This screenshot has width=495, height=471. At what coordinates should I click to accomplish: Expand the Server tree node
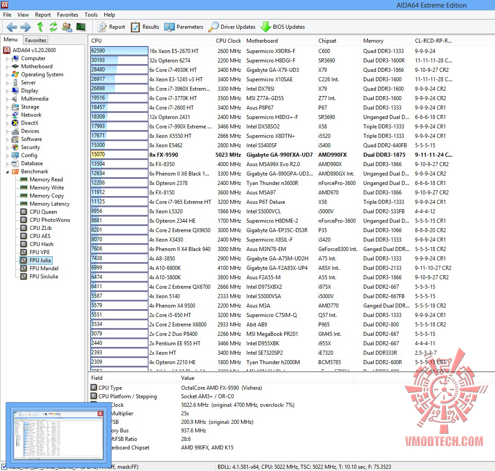7,83
